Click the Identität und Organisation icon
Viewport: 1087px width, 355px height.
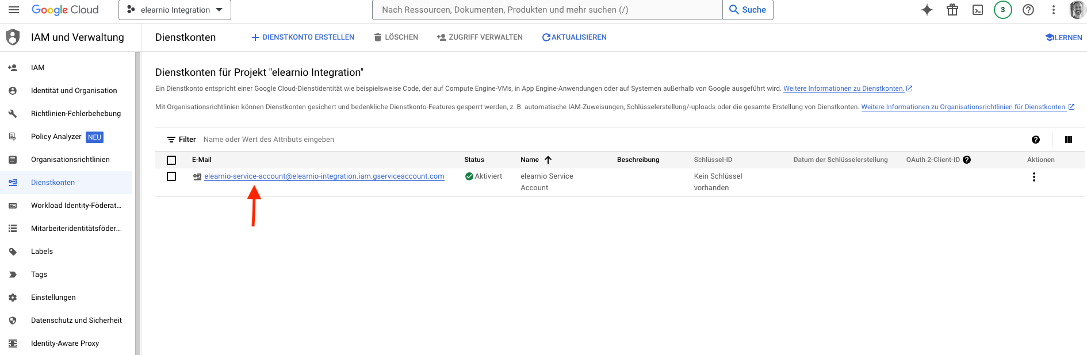click(13, 91)
